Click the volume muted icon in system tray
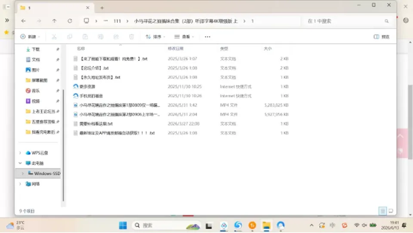The width and height of the screenshot is (413, 233). (364, 225)
